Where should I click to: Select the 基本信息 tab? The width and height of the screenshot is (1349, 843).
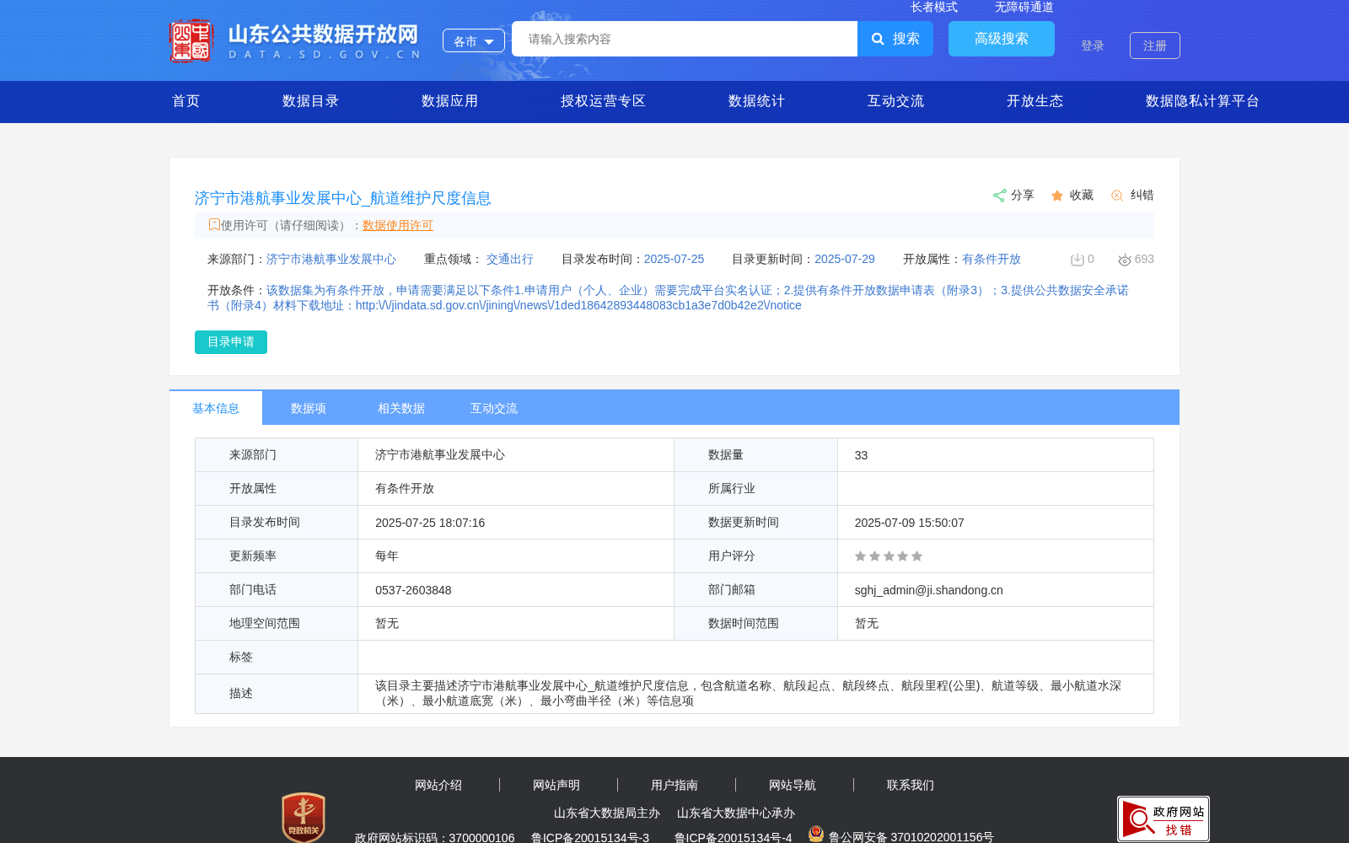coord(216,408)
